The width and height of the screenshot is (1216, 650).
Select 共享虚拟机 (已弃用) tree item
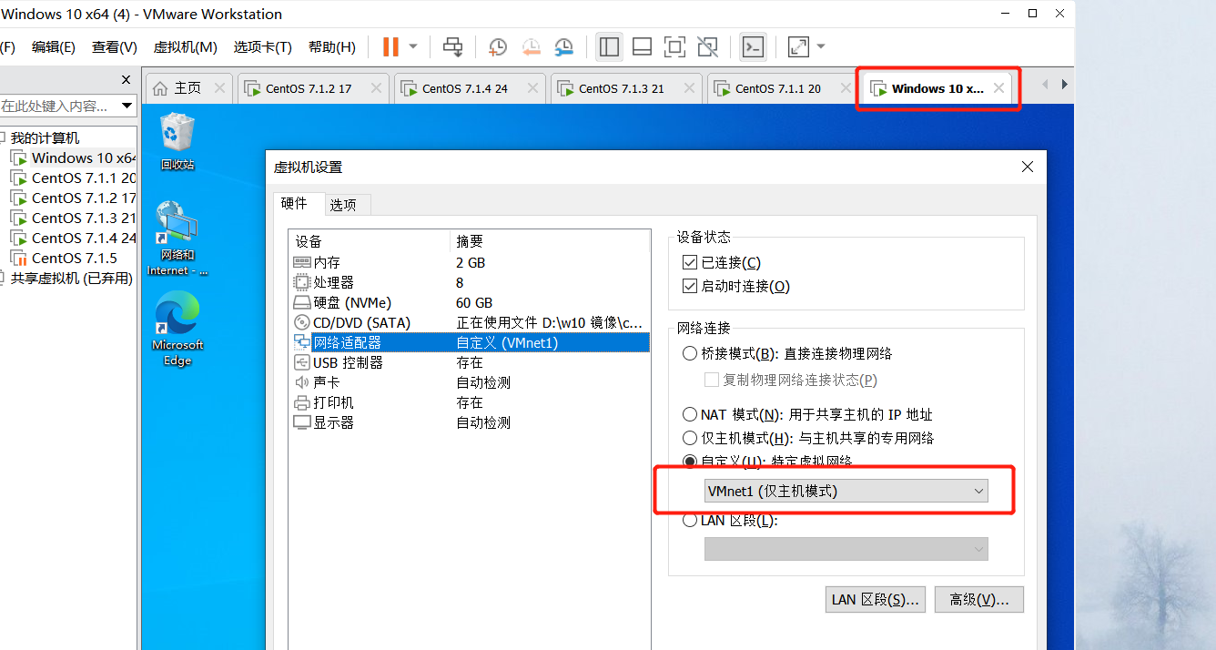66,278
